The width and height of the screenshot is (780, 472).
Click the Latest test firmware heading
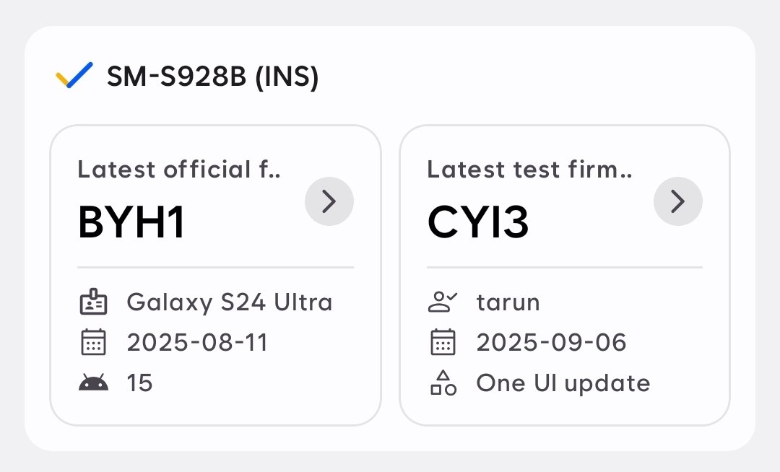(x=529, y=170)
